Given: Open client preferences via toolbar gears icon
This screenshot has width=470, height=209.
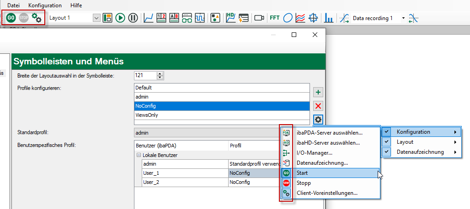Looking at the screenshot, I should click(x=37, y=18).
